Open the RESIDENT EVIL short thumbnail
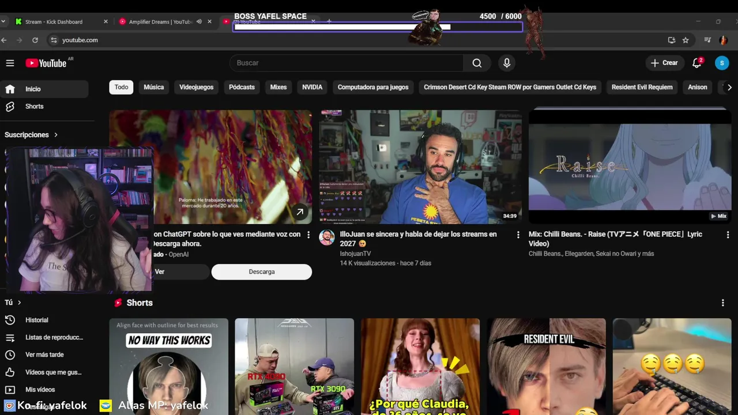This screenshot has height=415, width=738. 546,367
